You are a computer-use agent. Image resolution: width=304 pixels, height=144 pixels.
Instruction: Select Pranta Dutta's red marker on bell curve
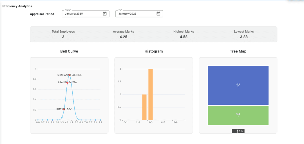click(x=67, y=83)
